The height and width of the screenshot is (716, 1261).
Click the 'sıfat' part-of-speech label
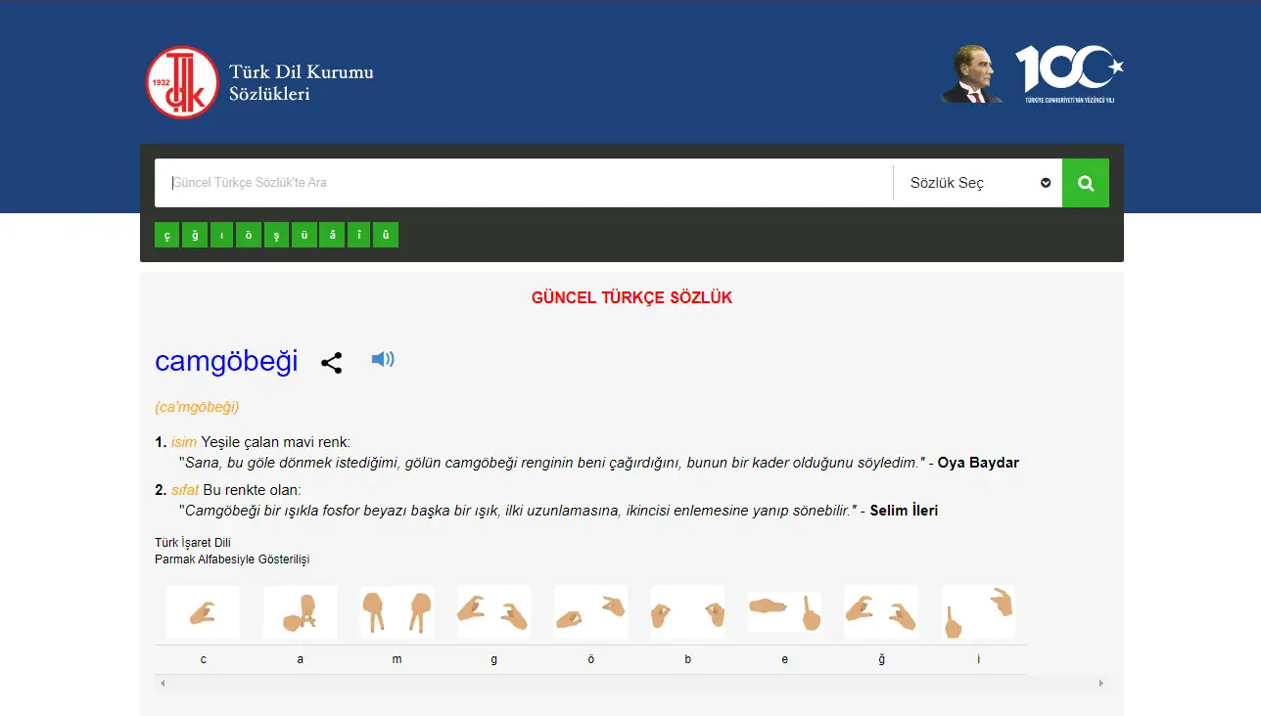click(x=185, y=490)
